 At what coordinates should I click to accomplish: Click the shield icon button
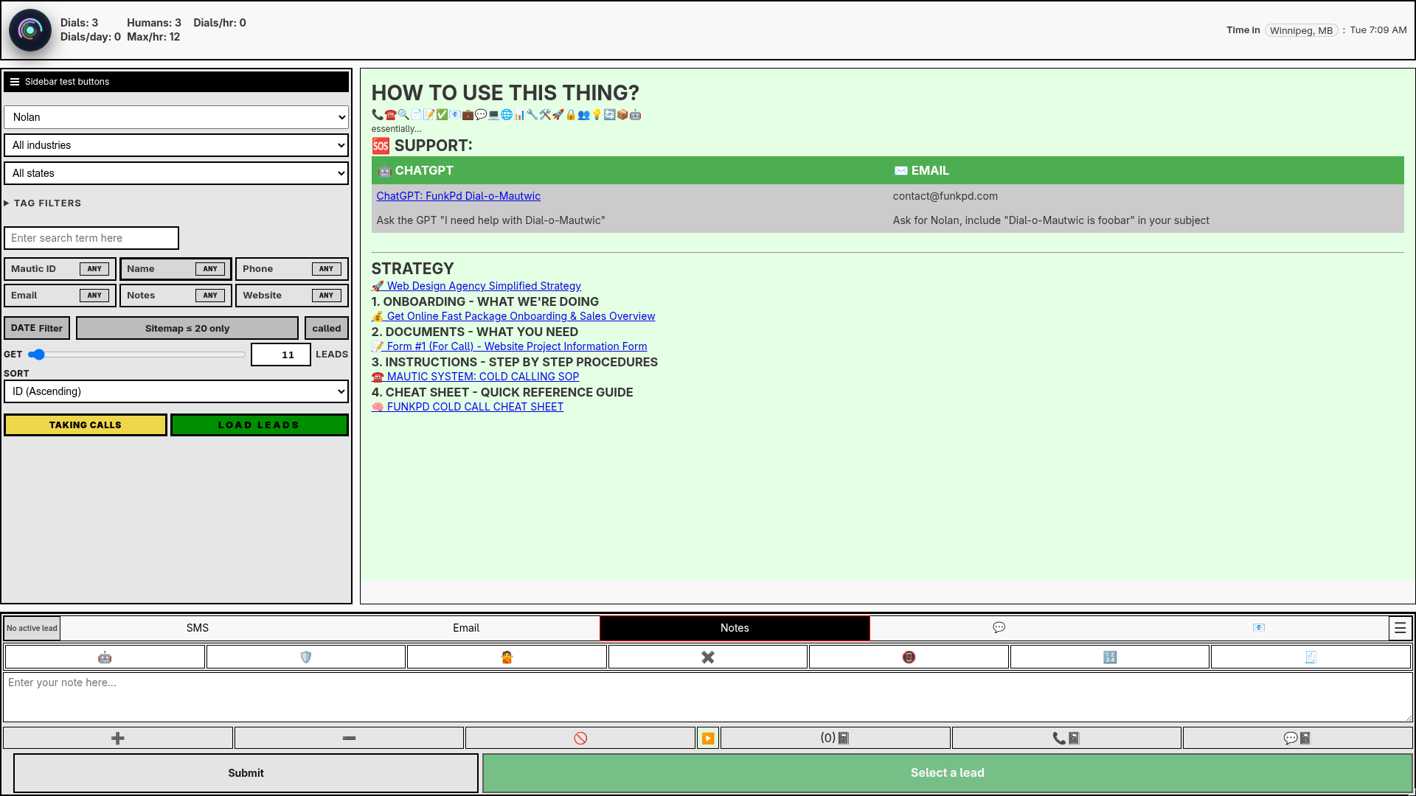[306, 656]
